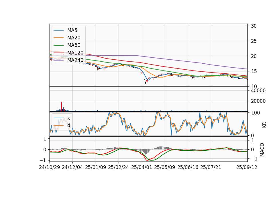Click the 25/04/01 date tick label
This screenshot has width=275, height=197.
click(142, 167)
